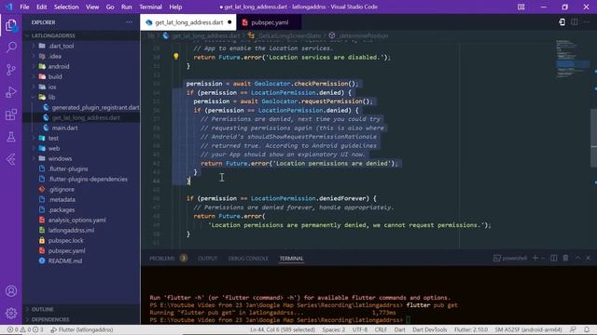The height and width of the screenshot is (335, 597).
Task: Open the Go menu
Action: [x=110, y=7]
